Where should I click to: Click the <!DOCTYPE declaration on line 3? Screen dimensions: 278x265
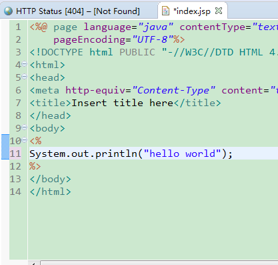click(57, 52)
